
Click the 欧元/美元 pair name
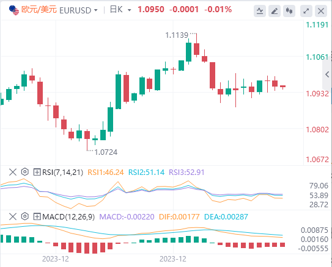click(39, 10)
